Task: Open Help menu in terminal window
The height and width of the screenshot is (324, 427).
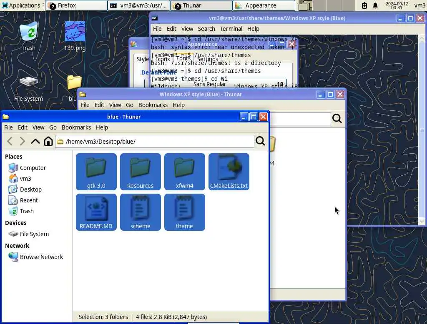Action: pyautogui.click(x=253, y=29)
